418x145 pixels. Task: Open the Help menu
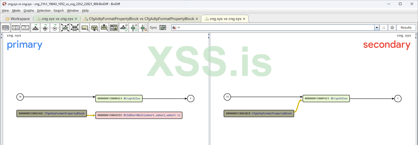[x=85, y=11]
